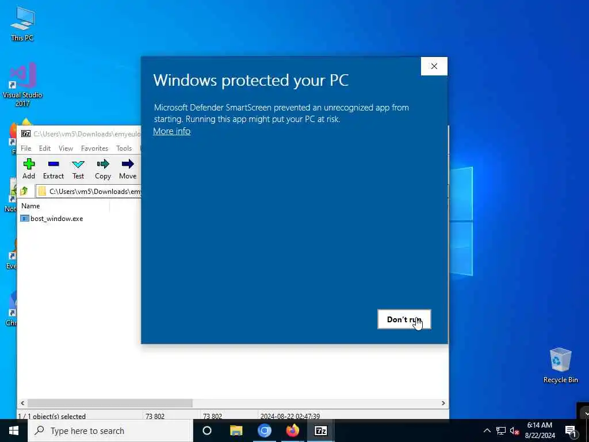The width and height of the screenshot is (589, 442).
Task: Click the Name column header
Action: [64, 206]
